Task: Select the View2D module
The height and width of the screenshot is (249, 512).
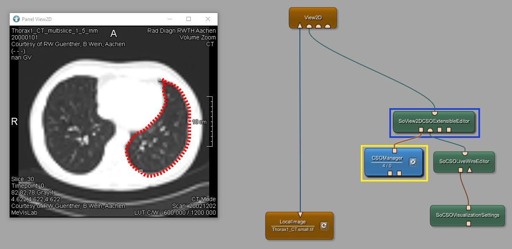Action: pyautogui.click(x=312, y=17)
